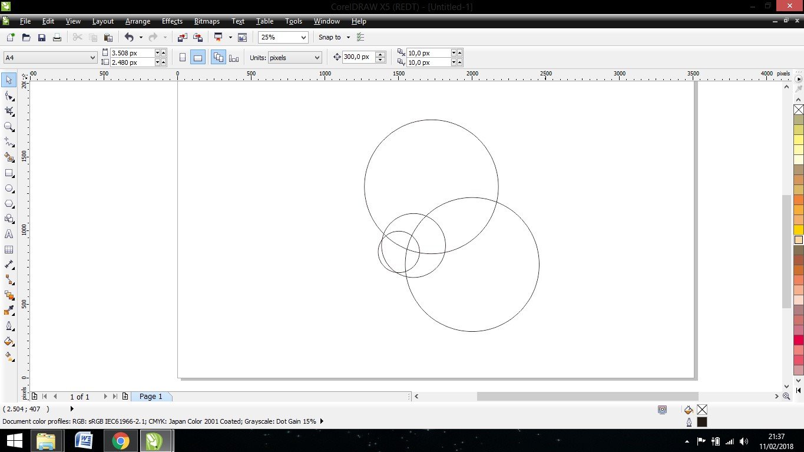Screen dimensions: 804x452
Task: Expand the color palette flyout arrow
Action: point(799,78)
